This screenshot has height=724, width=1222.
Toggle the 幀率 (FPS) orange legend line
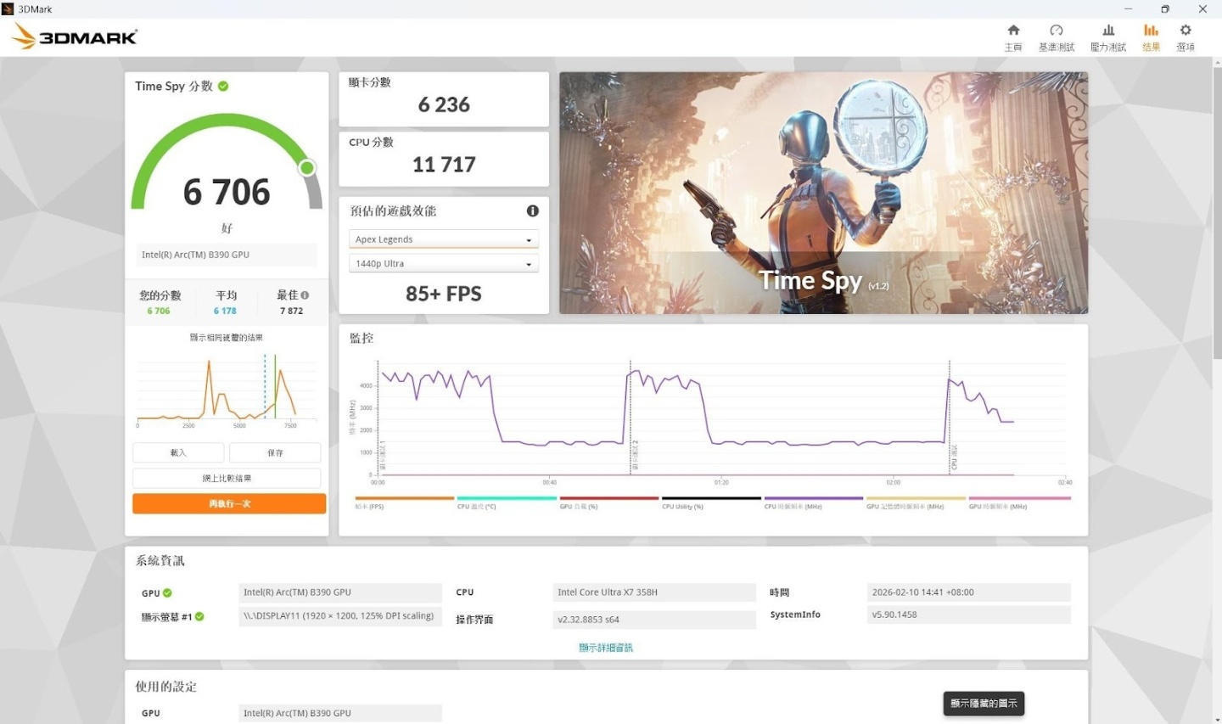point(404,499)
